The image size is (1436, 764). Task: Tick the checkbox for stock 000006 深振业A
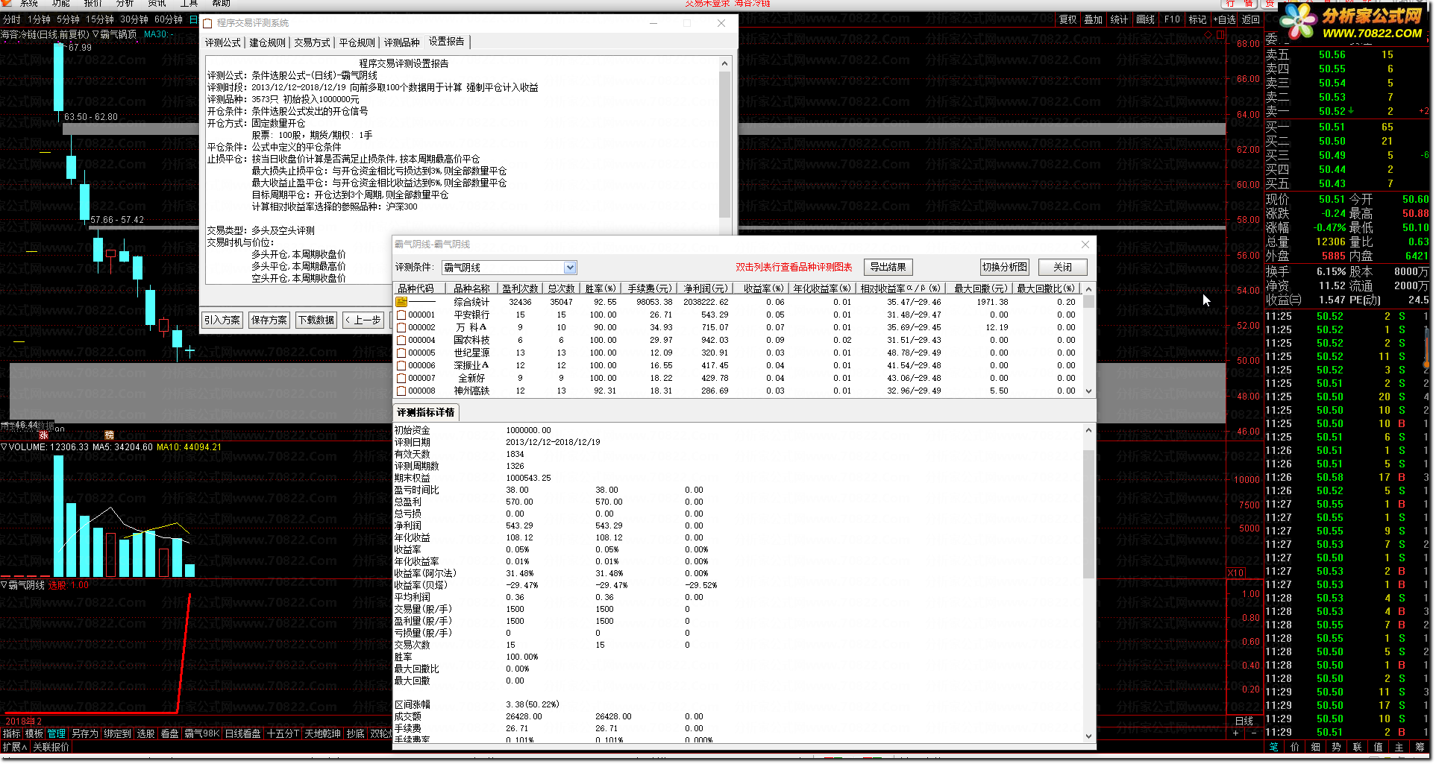pyautogui.click(x=401, y=366)
